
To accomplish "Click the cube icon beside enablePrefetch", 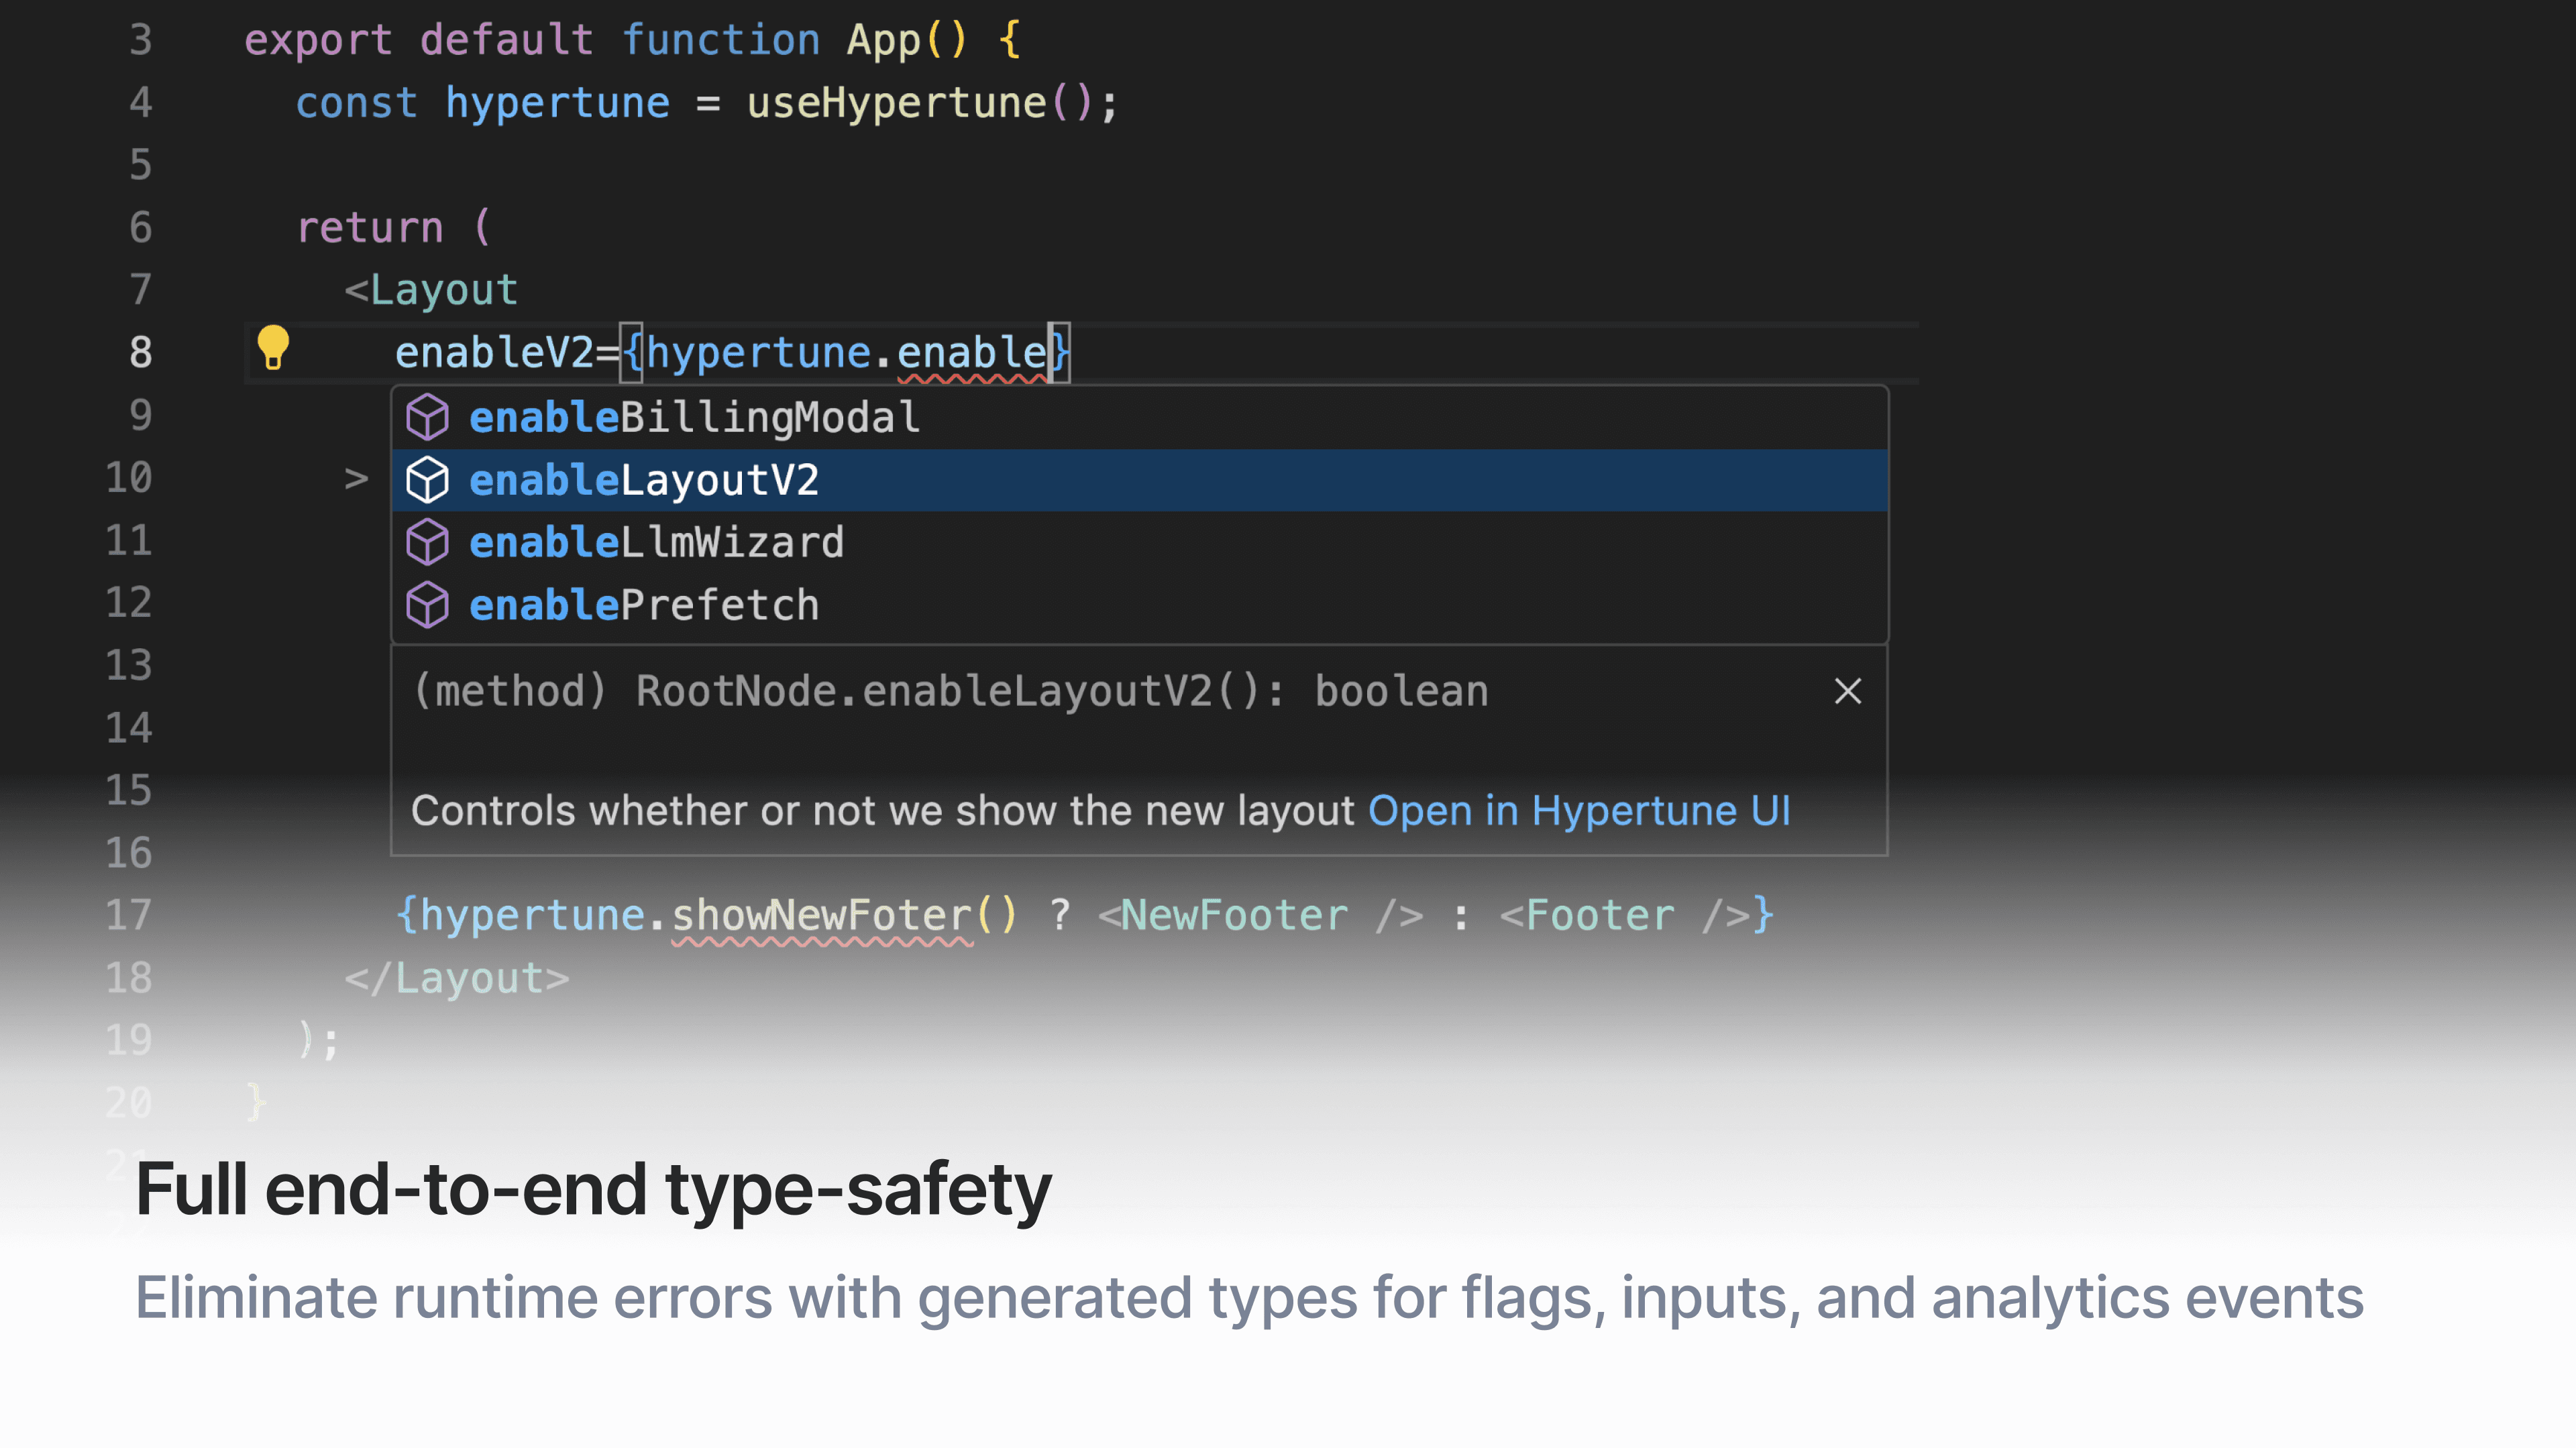I will click(x=427, y=605).
